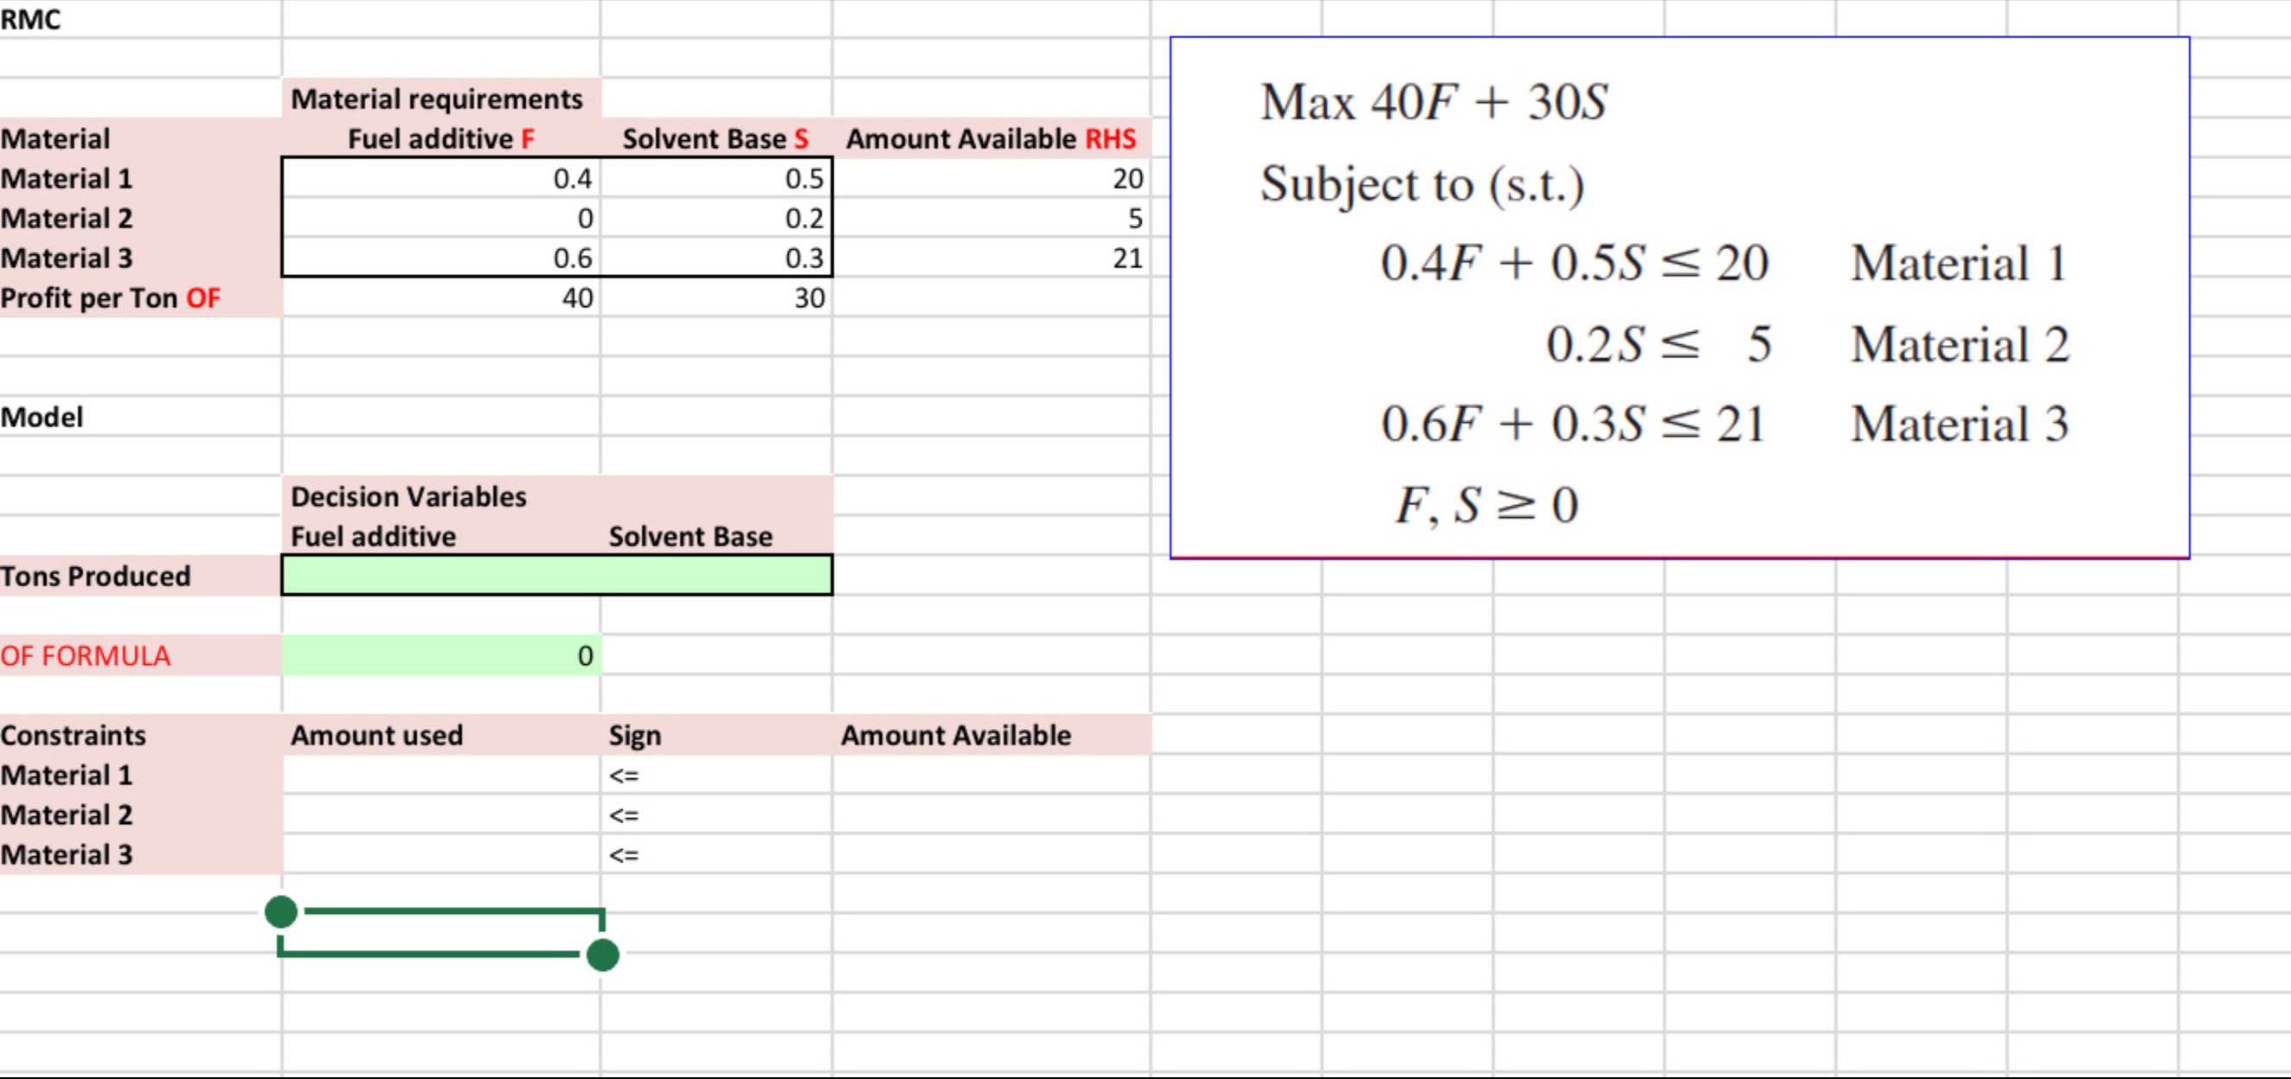Click the Material 2 Solvent Base value 0.2
The height and width of the screenshot is (1079, 2291).
click(x=717, y=218)
